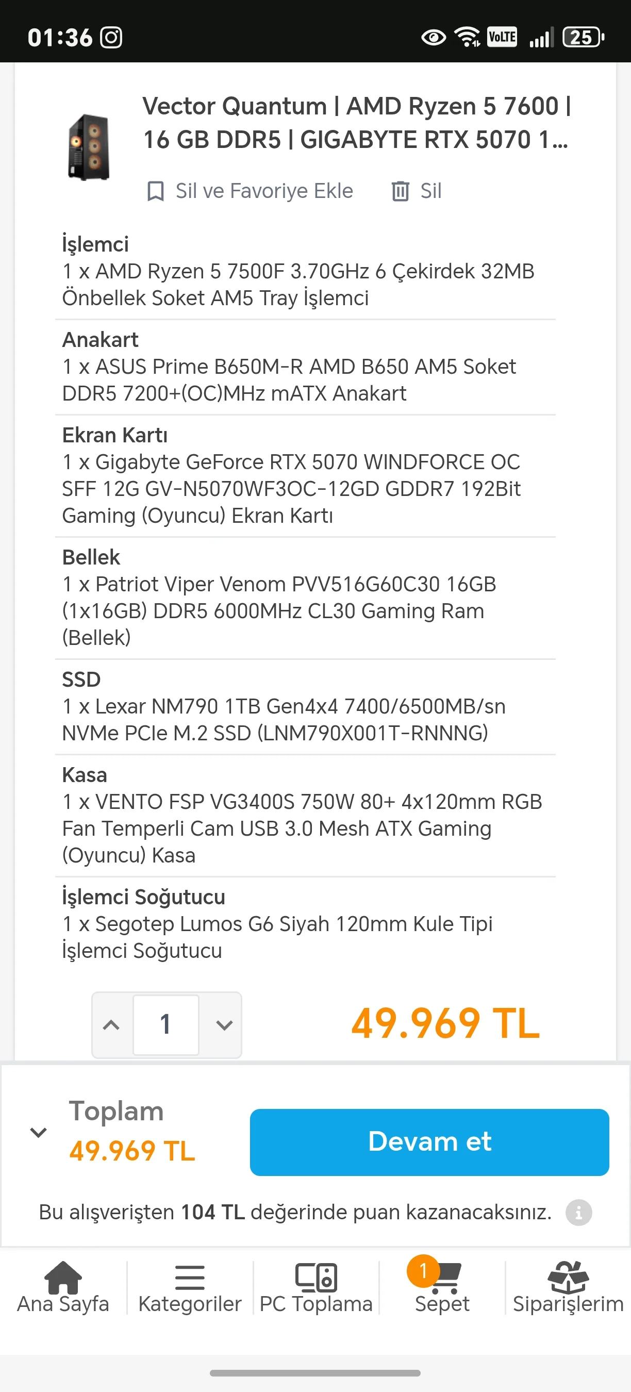Tap the bottom home gesture bar

315,1372
